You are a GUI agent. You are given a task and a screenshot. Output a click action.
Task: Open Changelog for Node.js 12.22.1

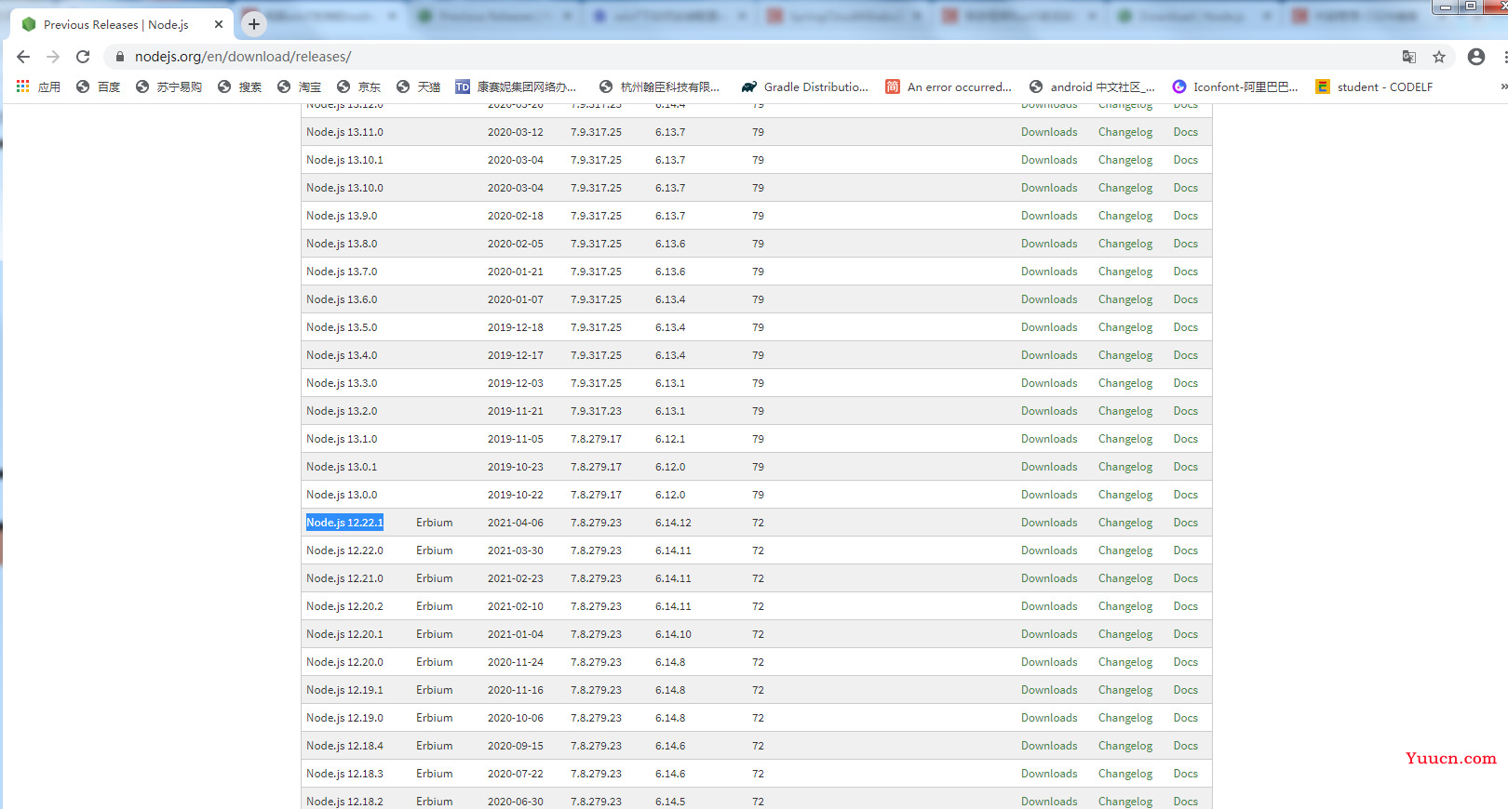(x=1125, y=523)
